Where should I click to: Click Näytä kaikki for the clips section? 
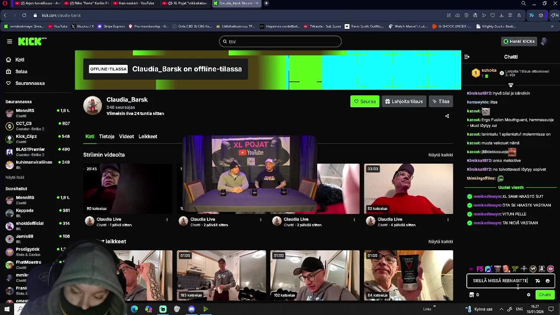441,241
